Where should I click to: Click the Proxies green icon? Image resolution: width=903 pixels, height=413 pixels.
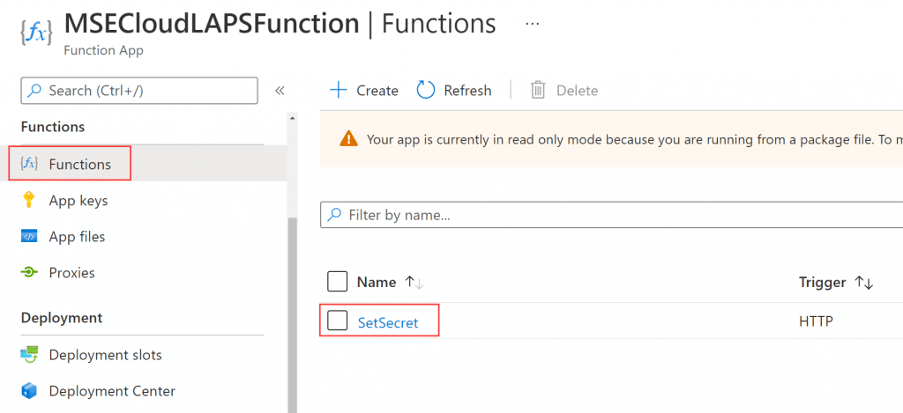(x=29, y=273)
